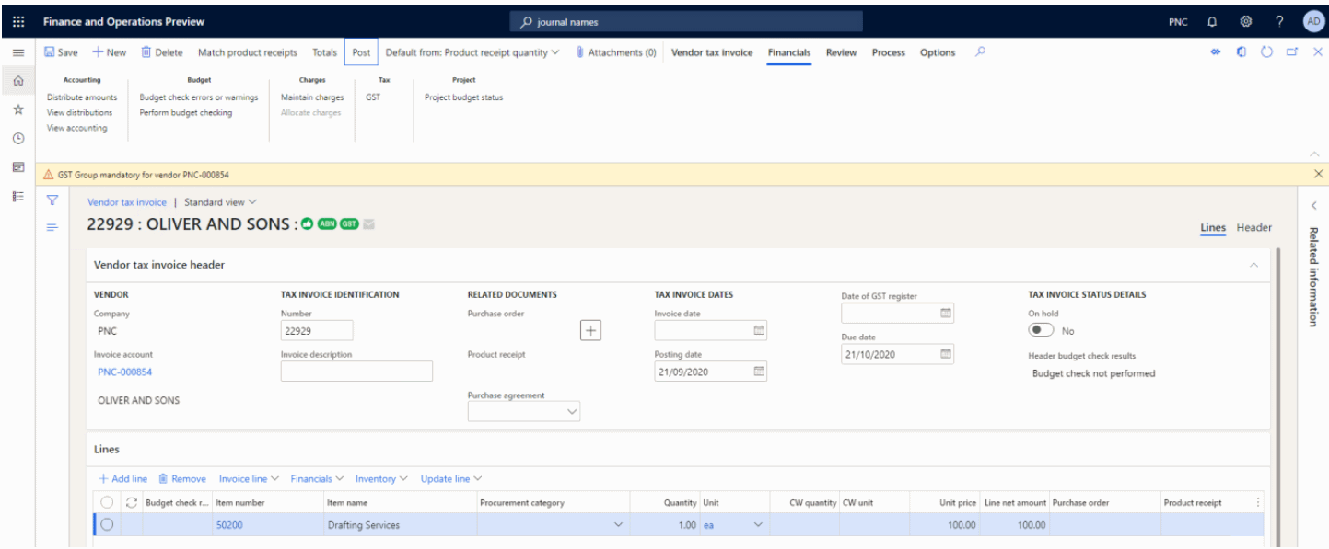
Task: Open settings gear icon
Action: 1246,21
